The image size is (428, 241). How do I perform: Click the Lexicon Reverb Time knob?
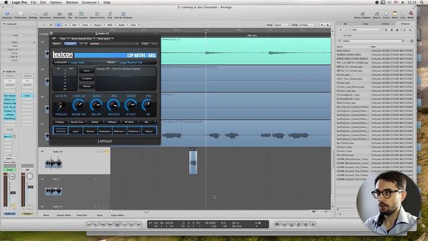pyautogui.click(x=79, y=105)
